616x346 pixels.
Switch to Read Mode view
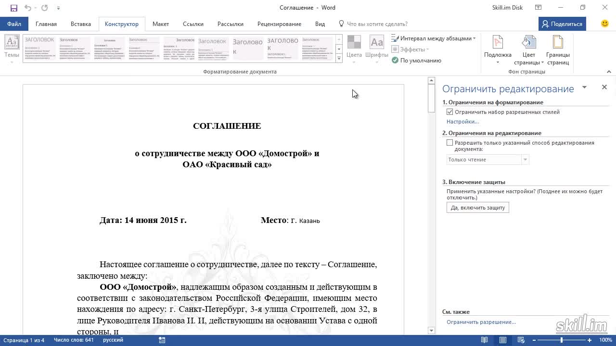485,340
